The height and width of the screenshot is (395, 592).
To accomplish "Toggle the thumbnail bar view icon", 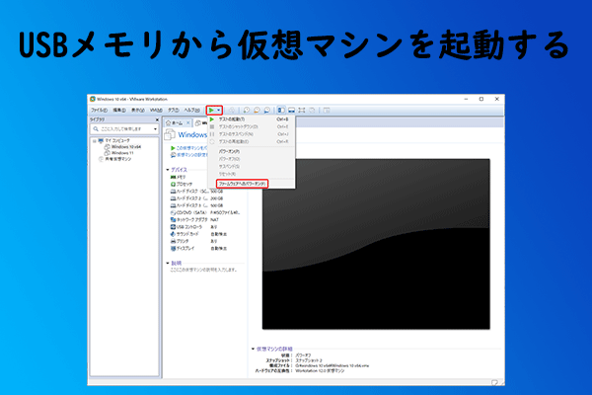I will (291, 111).
